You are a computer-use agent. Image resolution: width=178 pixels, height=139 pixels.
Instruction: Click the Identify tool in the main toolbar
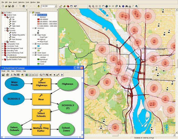click(x=123, y=6)
